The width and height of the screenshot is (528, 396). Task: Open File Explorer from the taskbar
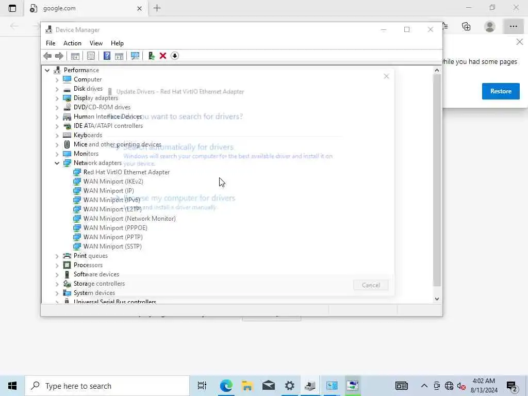(247, 386)
